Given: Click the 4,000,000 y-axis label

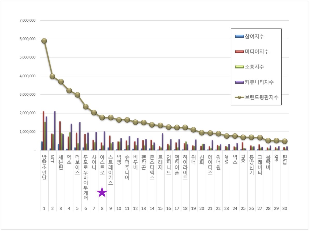Looking at the screenshot, I should click(27, 76).
